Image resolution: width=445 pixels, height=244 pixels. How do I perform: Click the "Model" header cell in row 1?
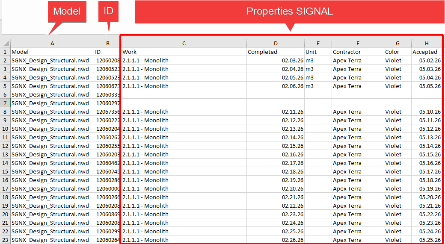[52, 52]
